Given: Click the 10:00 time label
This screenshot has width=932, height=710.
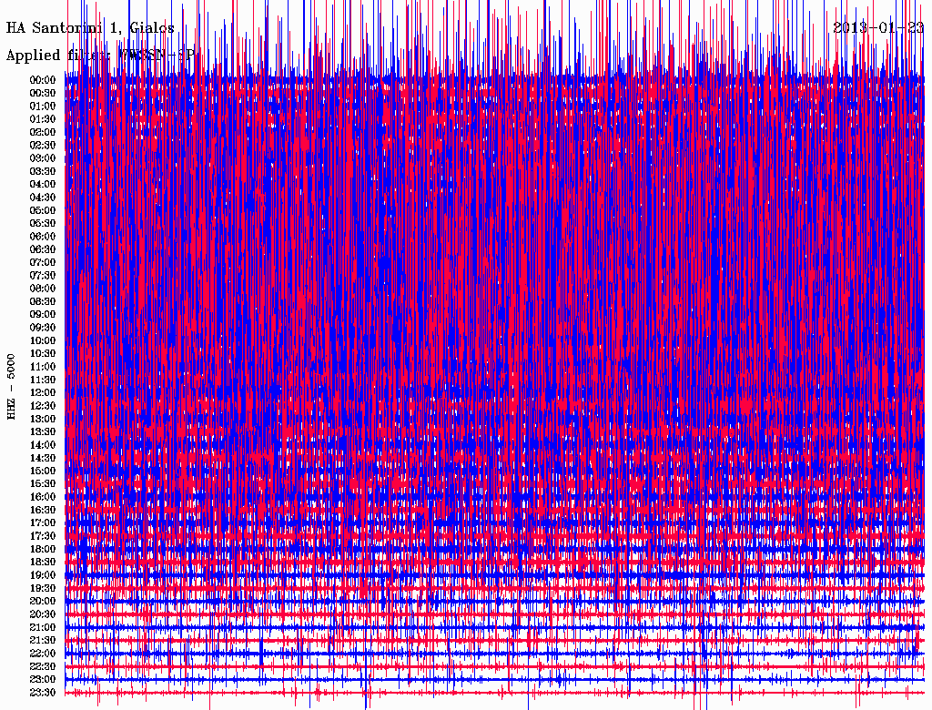Looking at the screenshot, I should (x=43, y=340).
